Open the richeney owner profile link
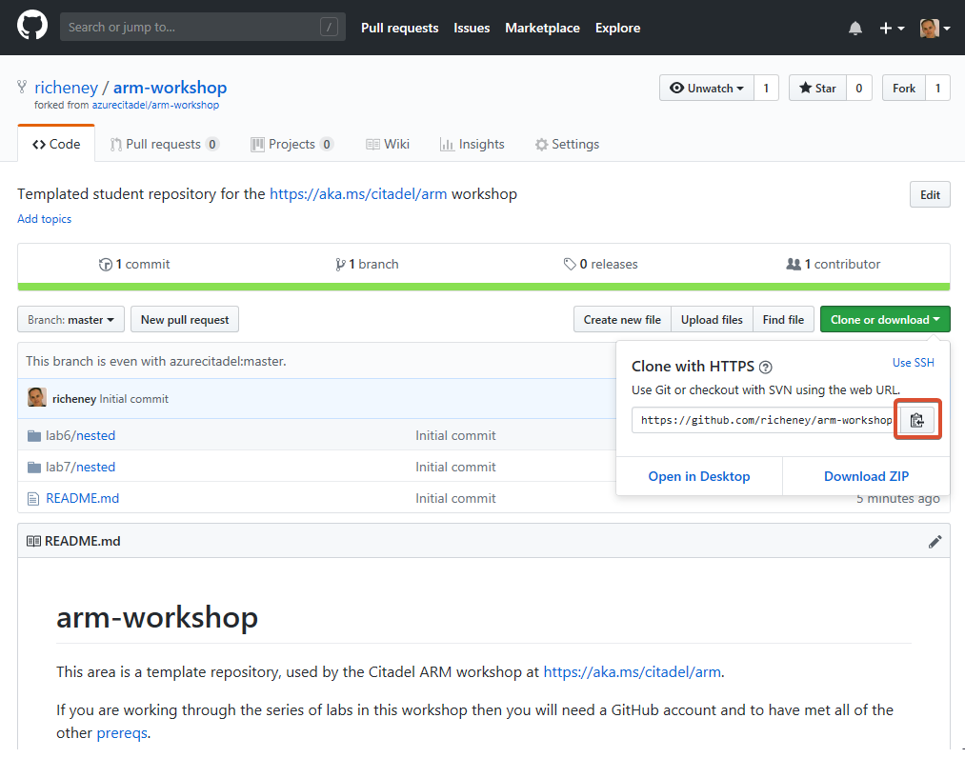The image size is (965, 778). point(66,88)
